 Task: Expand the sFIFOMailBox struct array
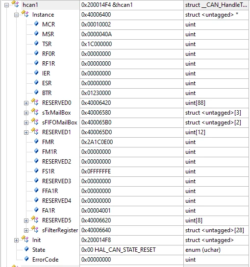coord(26,123)
